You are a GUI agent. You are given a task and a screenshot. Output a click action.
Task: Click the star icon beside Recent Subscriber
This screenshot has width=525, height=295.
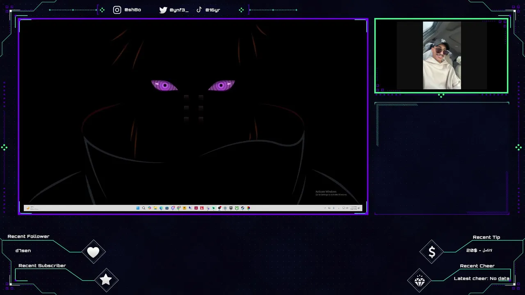106,280
